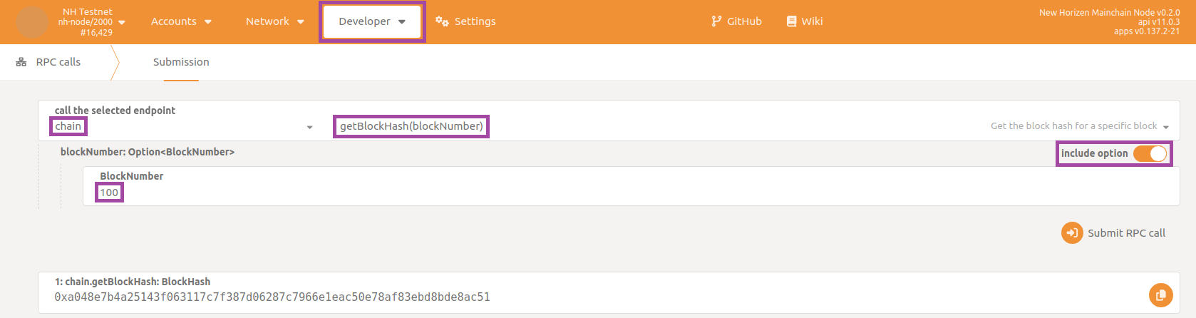The height and width of the screenshot is (318, 1196).
Task: Click the NH Testnet chain logo
Action: (32, 22)
